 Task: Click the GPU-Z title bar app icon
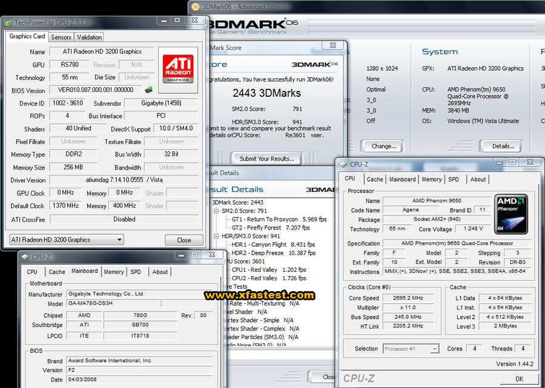8,21
